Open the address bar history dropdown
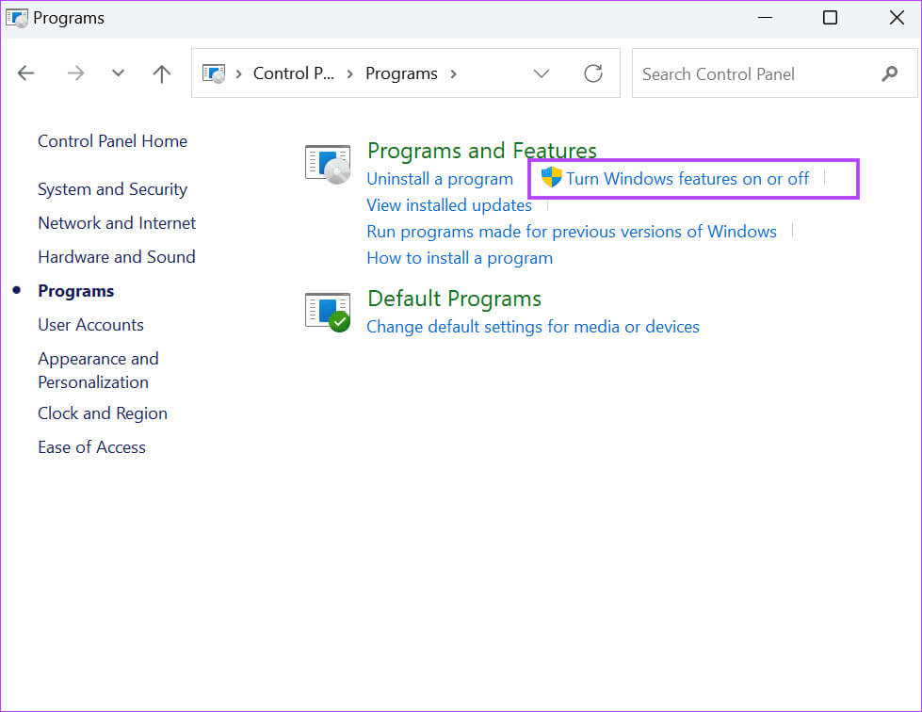 541,73
